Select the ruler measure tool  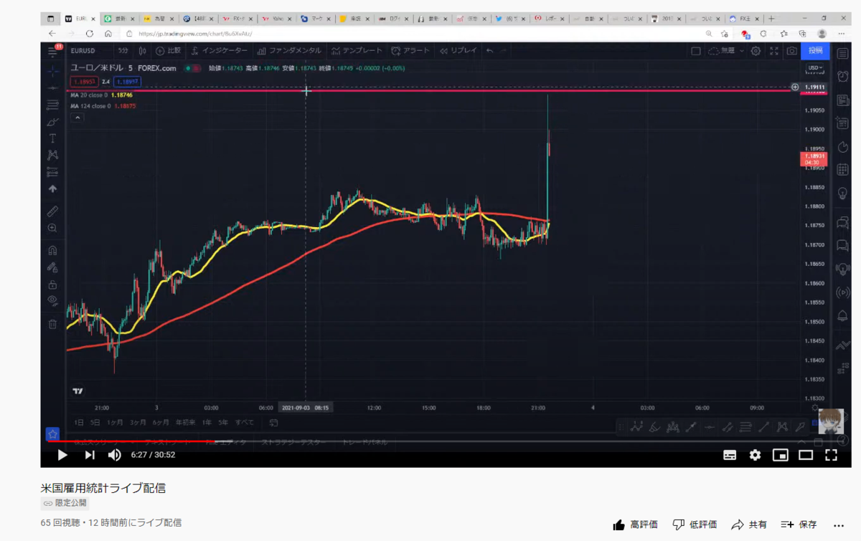click(52, 211)
